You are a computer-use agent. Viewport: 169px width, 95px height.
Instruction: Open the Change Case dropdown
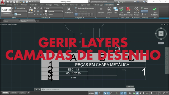(42, 15)
